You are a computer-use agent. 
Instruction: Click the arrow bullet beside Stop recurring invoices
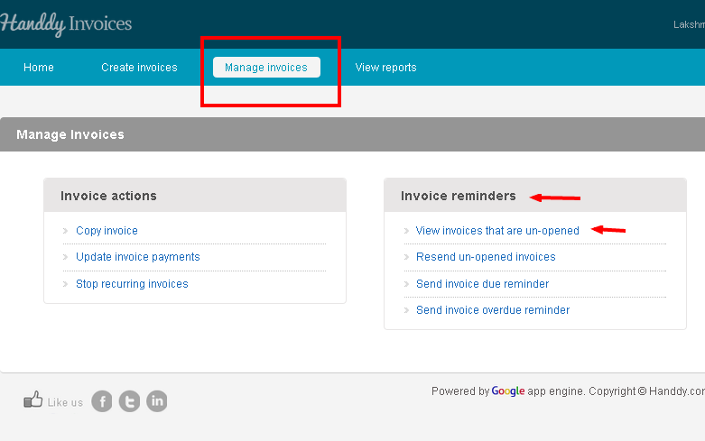click(x=66, y=284)
